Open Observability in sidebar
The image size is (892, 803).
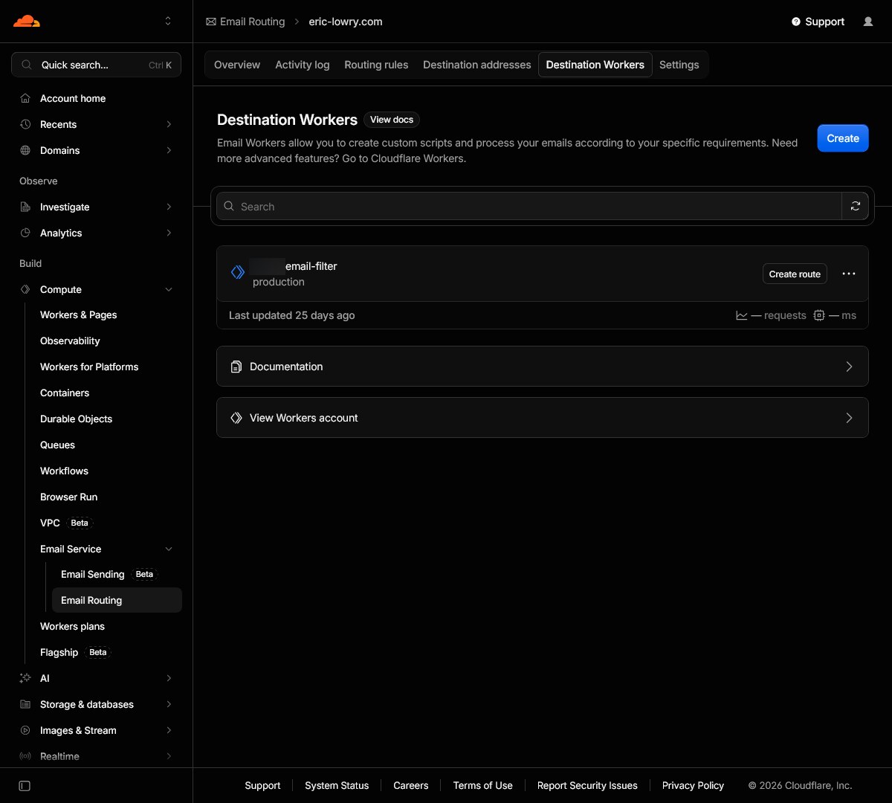70,341
